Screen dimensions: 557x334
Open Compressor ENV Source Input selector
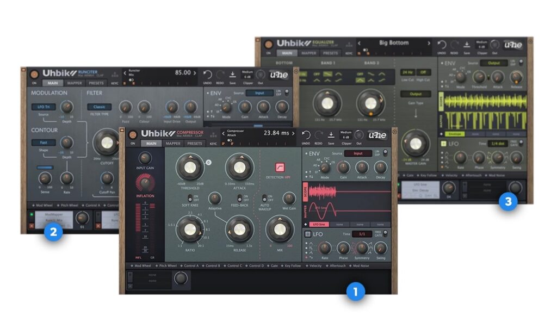point(358,153)
